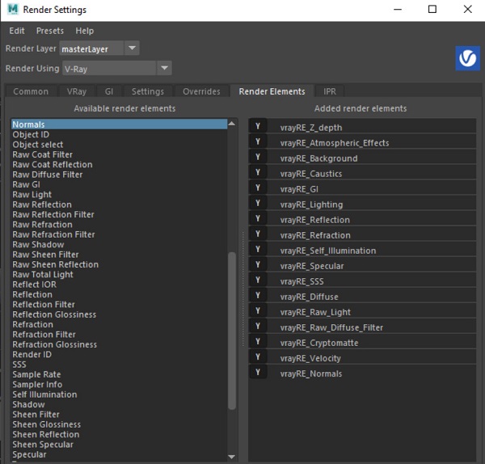485x464 pixels.
Task: Toggle the Y button beside vrayRE_Normals
Action: (258, 373)
